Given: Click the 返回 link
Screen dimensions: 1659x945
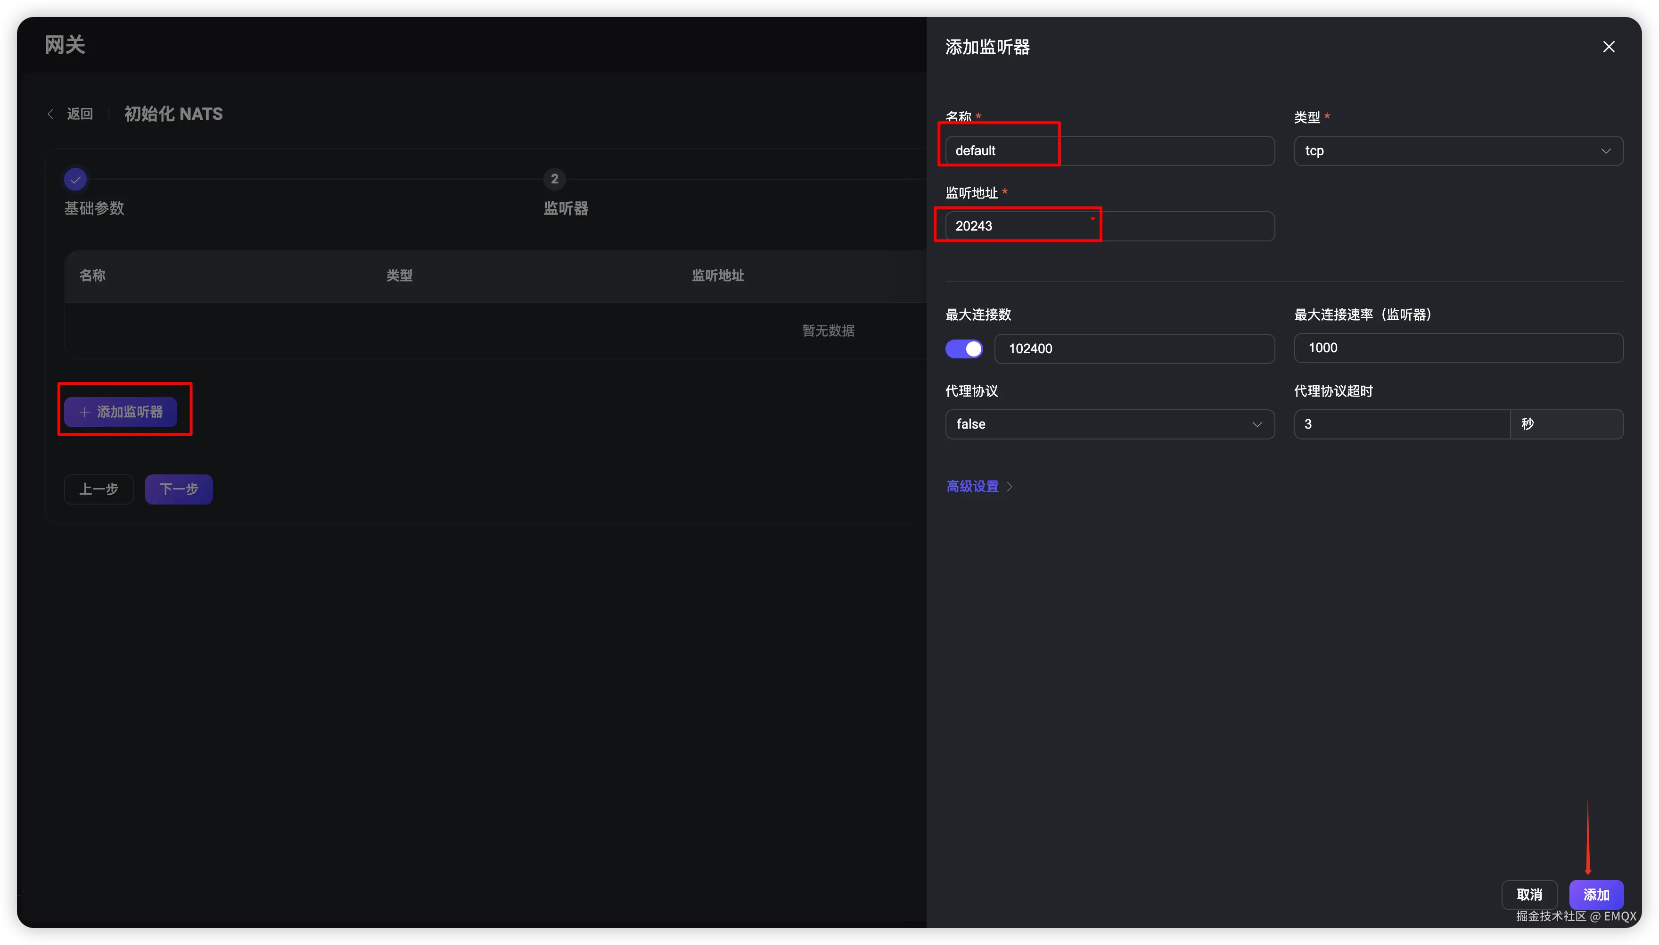Looking at the screenshot, I should tap(80, 114).
